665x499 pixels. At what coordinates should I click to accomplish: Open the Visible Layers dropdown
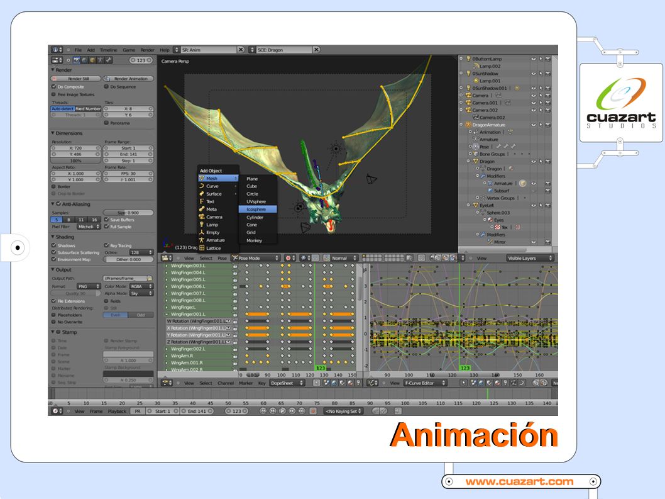pyautogui.click(x=530, y=258)
